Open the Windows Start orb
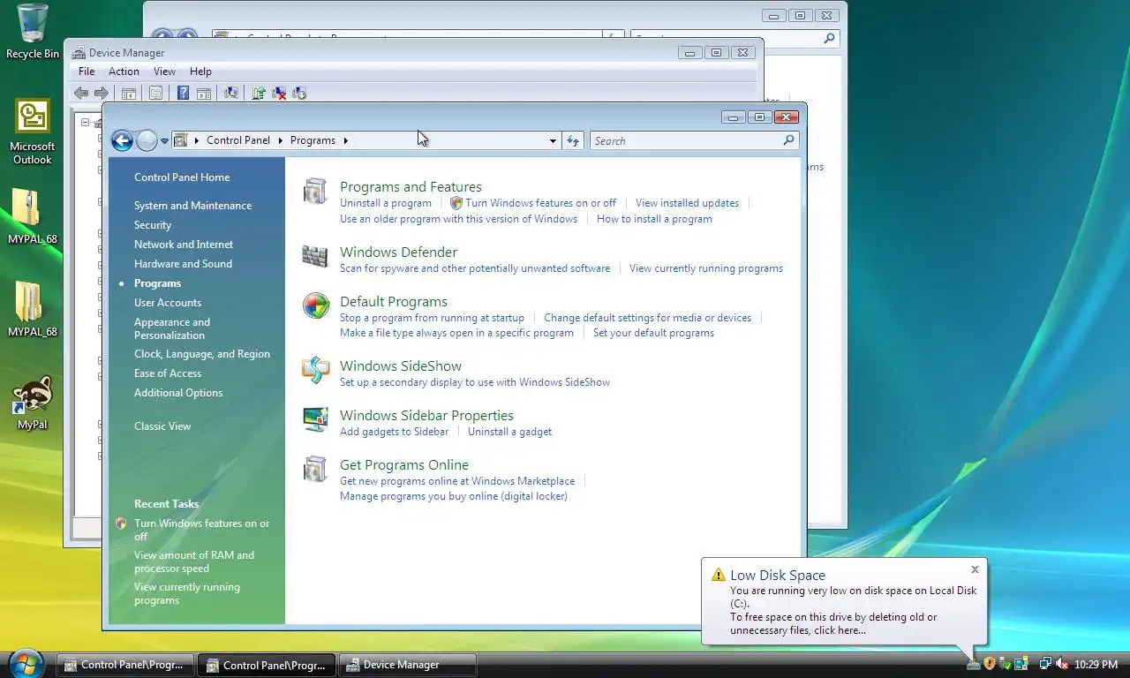The width and height of the screenshot is (1130, 678). click(x=26, y=662)
